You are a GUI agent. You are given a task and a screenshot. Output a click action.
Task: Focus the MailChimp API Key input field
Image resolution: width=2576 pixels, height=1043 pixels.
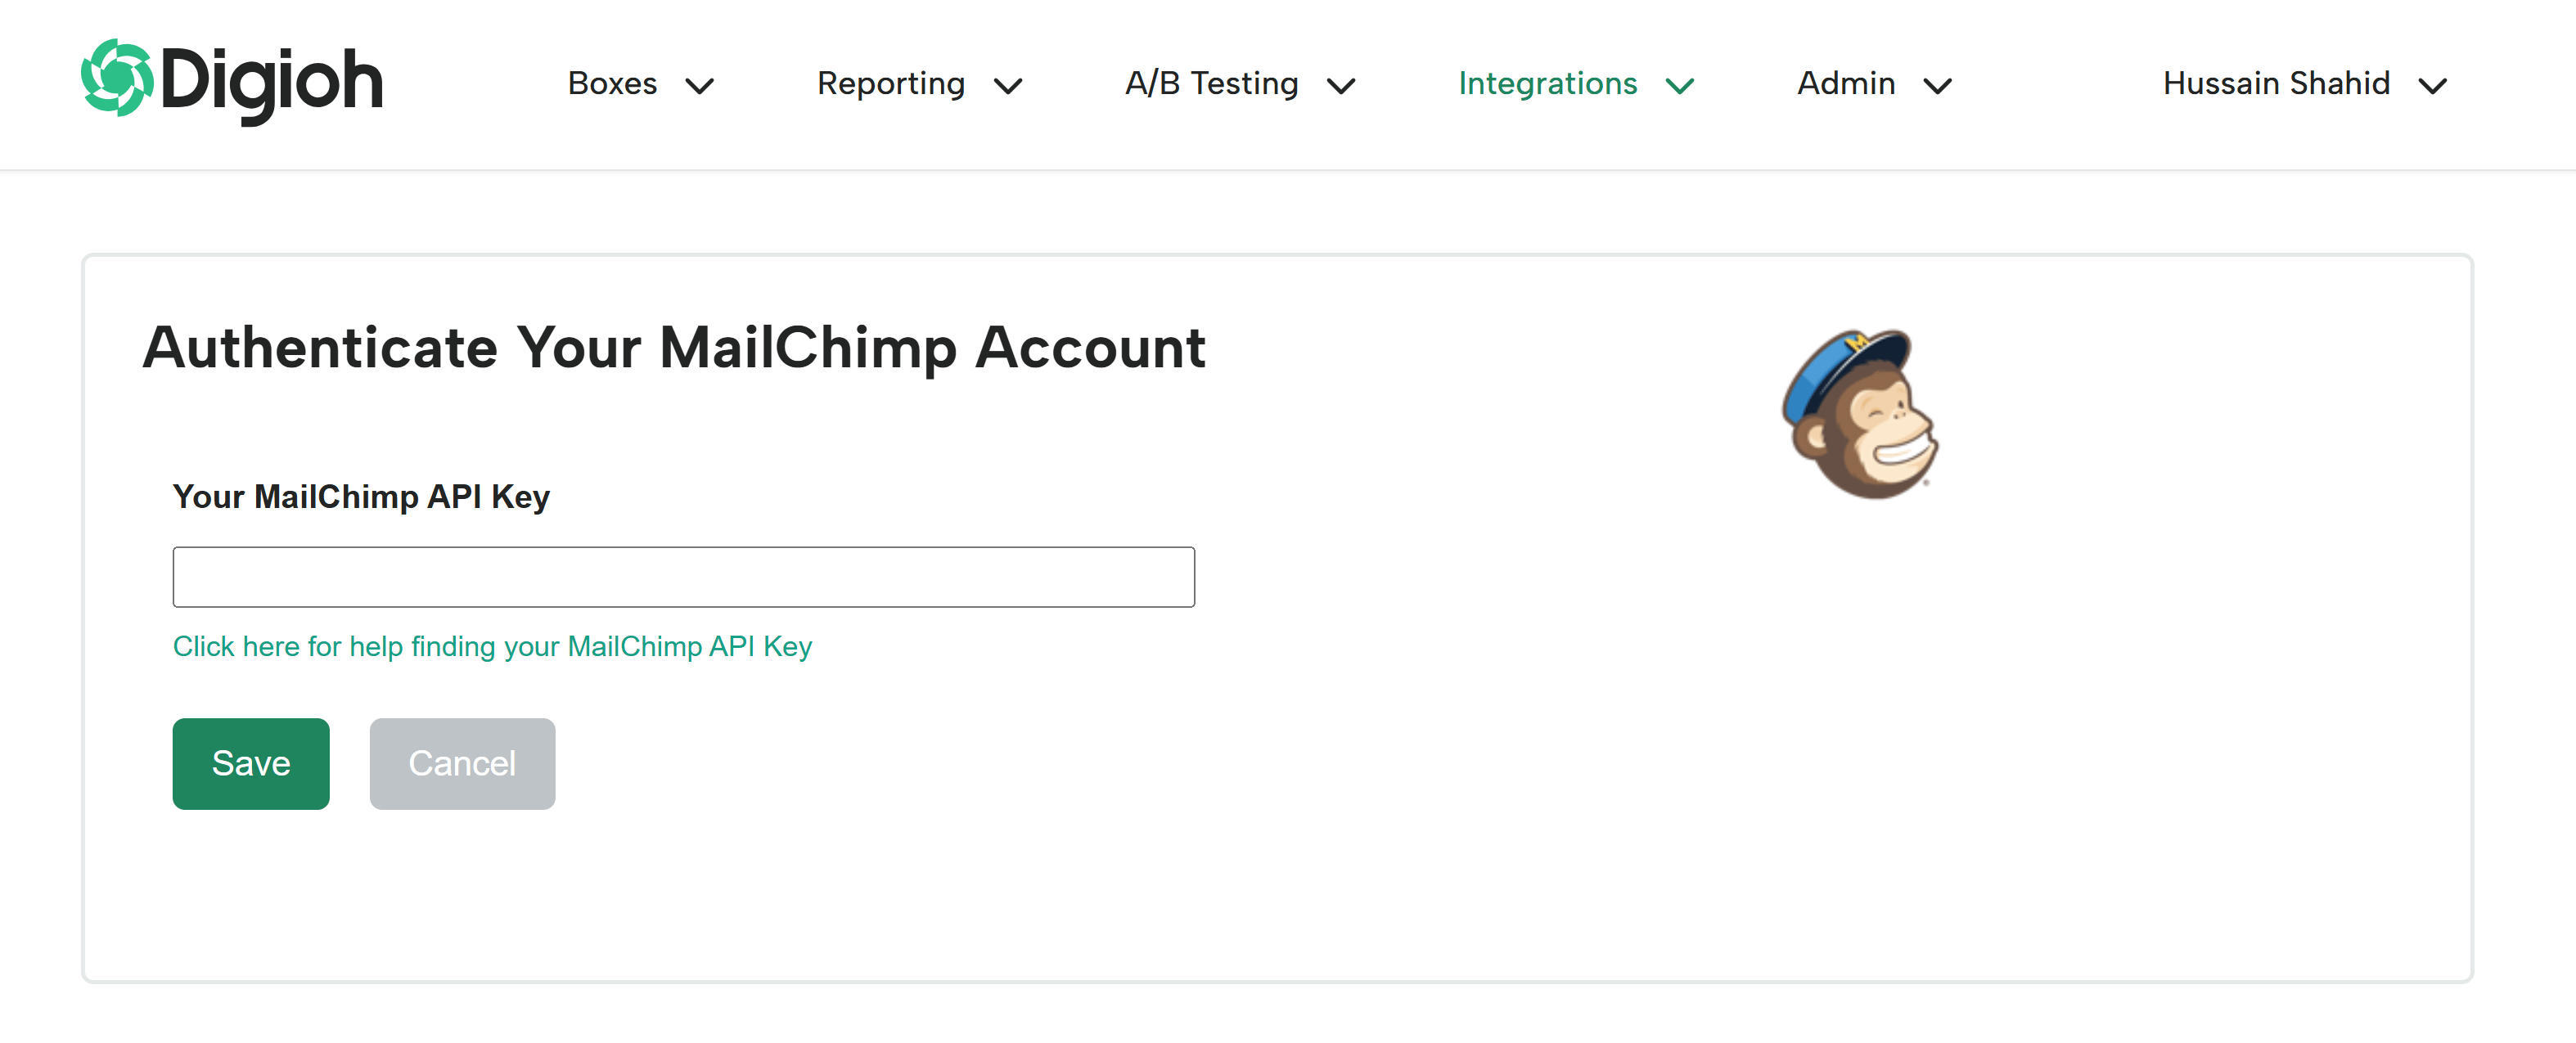click(684, 576)
